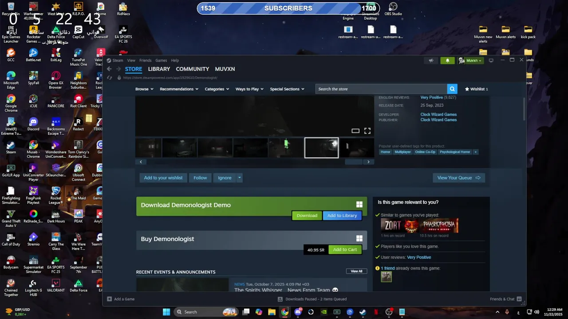Click the store page vertical scrollbar
The width and height of the screenshot is (568, 319).
(524, 109)
